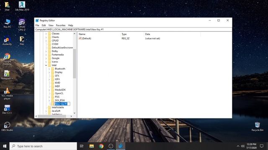The width and height of the screenshot is (268, 150).
Task: Select the This PC desktop icon
Action: coord(7,23)
